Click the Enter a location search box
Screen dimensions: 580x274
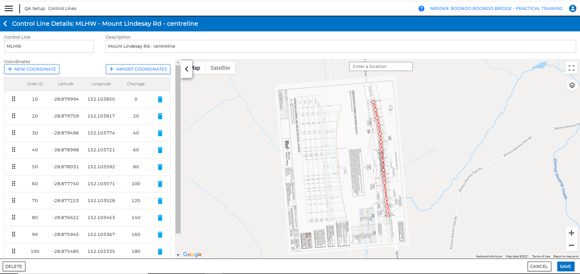pyautogui.click(x=381, y=66)
